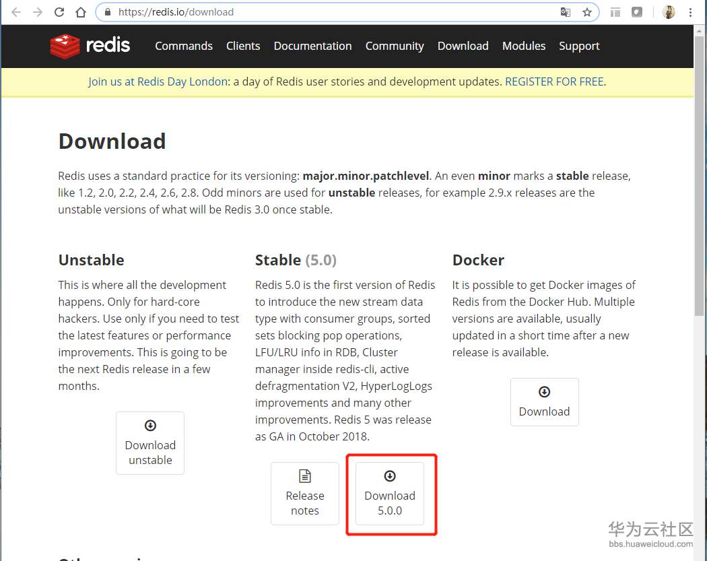Image resolution: width=707 pixels, height=561 pixels.
Task: Click the 'REGISTER FOR FREE' link
Action: click(x=554, y=81)
